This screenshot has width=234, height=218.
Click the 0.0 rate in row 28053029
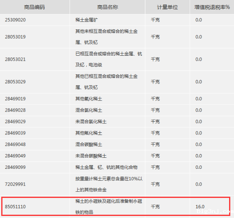(199, 82)
